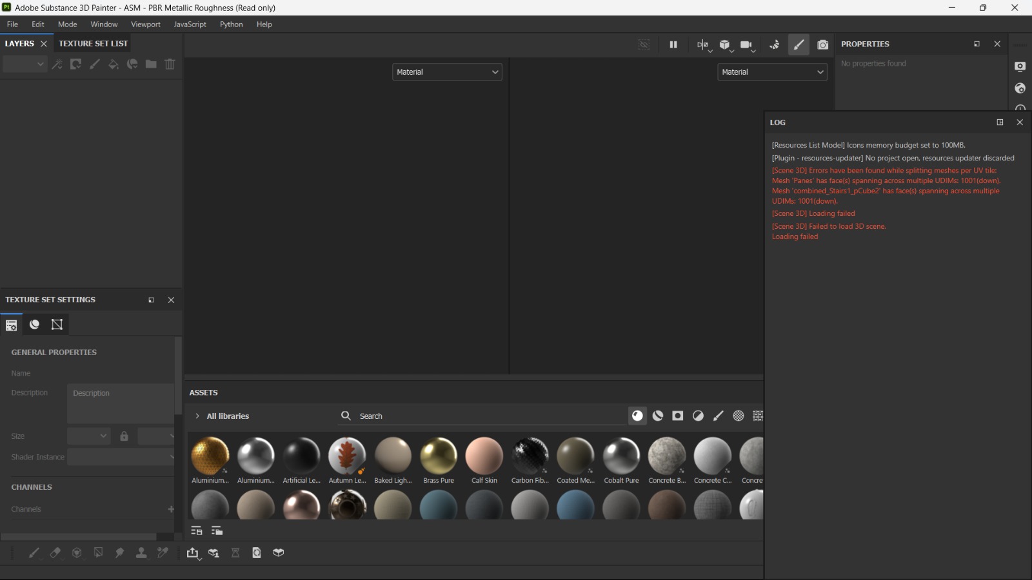Toggle the materials filter in the Assets panel

pyautogui.click(x=638, y=416)
